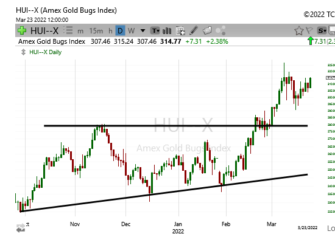Switch to minute (m) time frame
The image size is (335, 234).
pyautogui.click(x=80, y=31)
